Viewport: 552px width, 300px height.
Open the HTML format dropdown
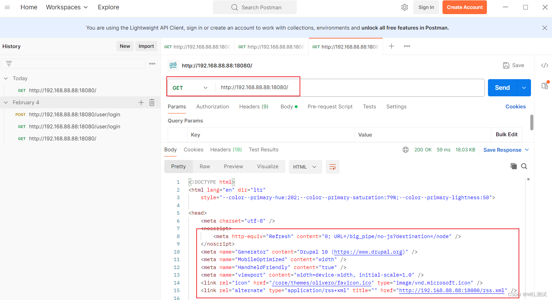click(x=305, y=167)
